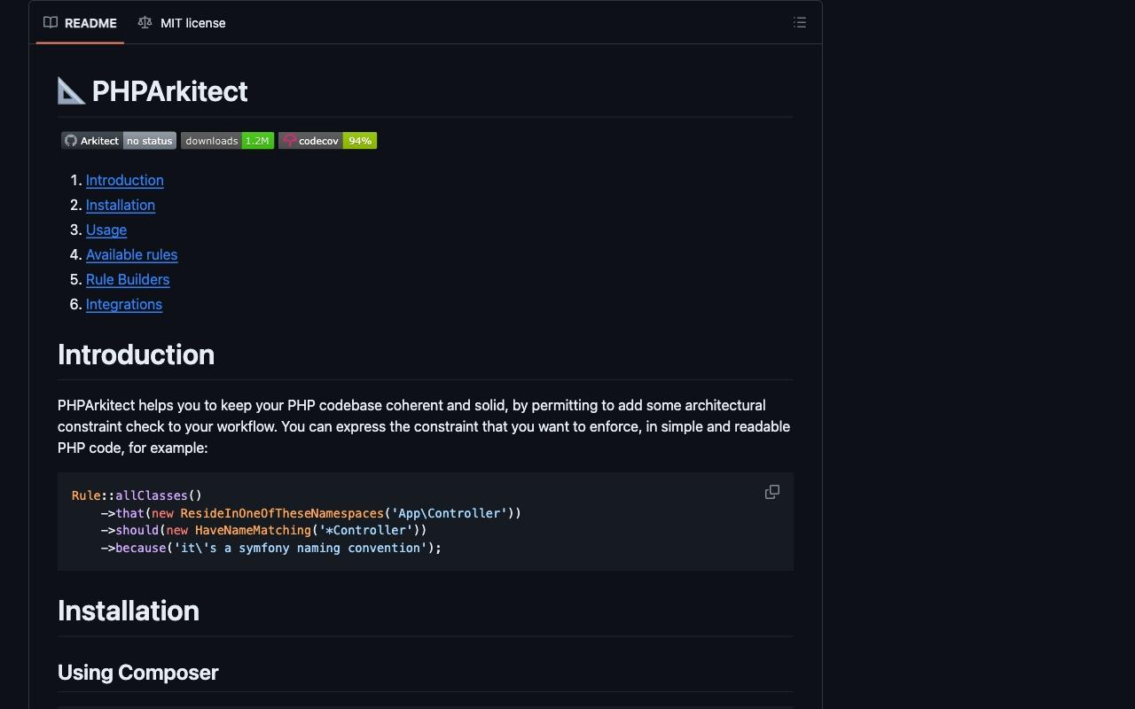This screenshot has width=1135, height=709.
Task: Click the 1.2M value on downloads badge
Action: [x=257, y=140]
